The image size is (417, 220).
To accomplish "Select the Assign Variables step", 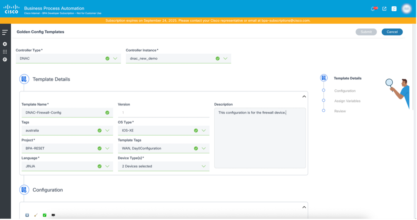I will tap(347, 101).
